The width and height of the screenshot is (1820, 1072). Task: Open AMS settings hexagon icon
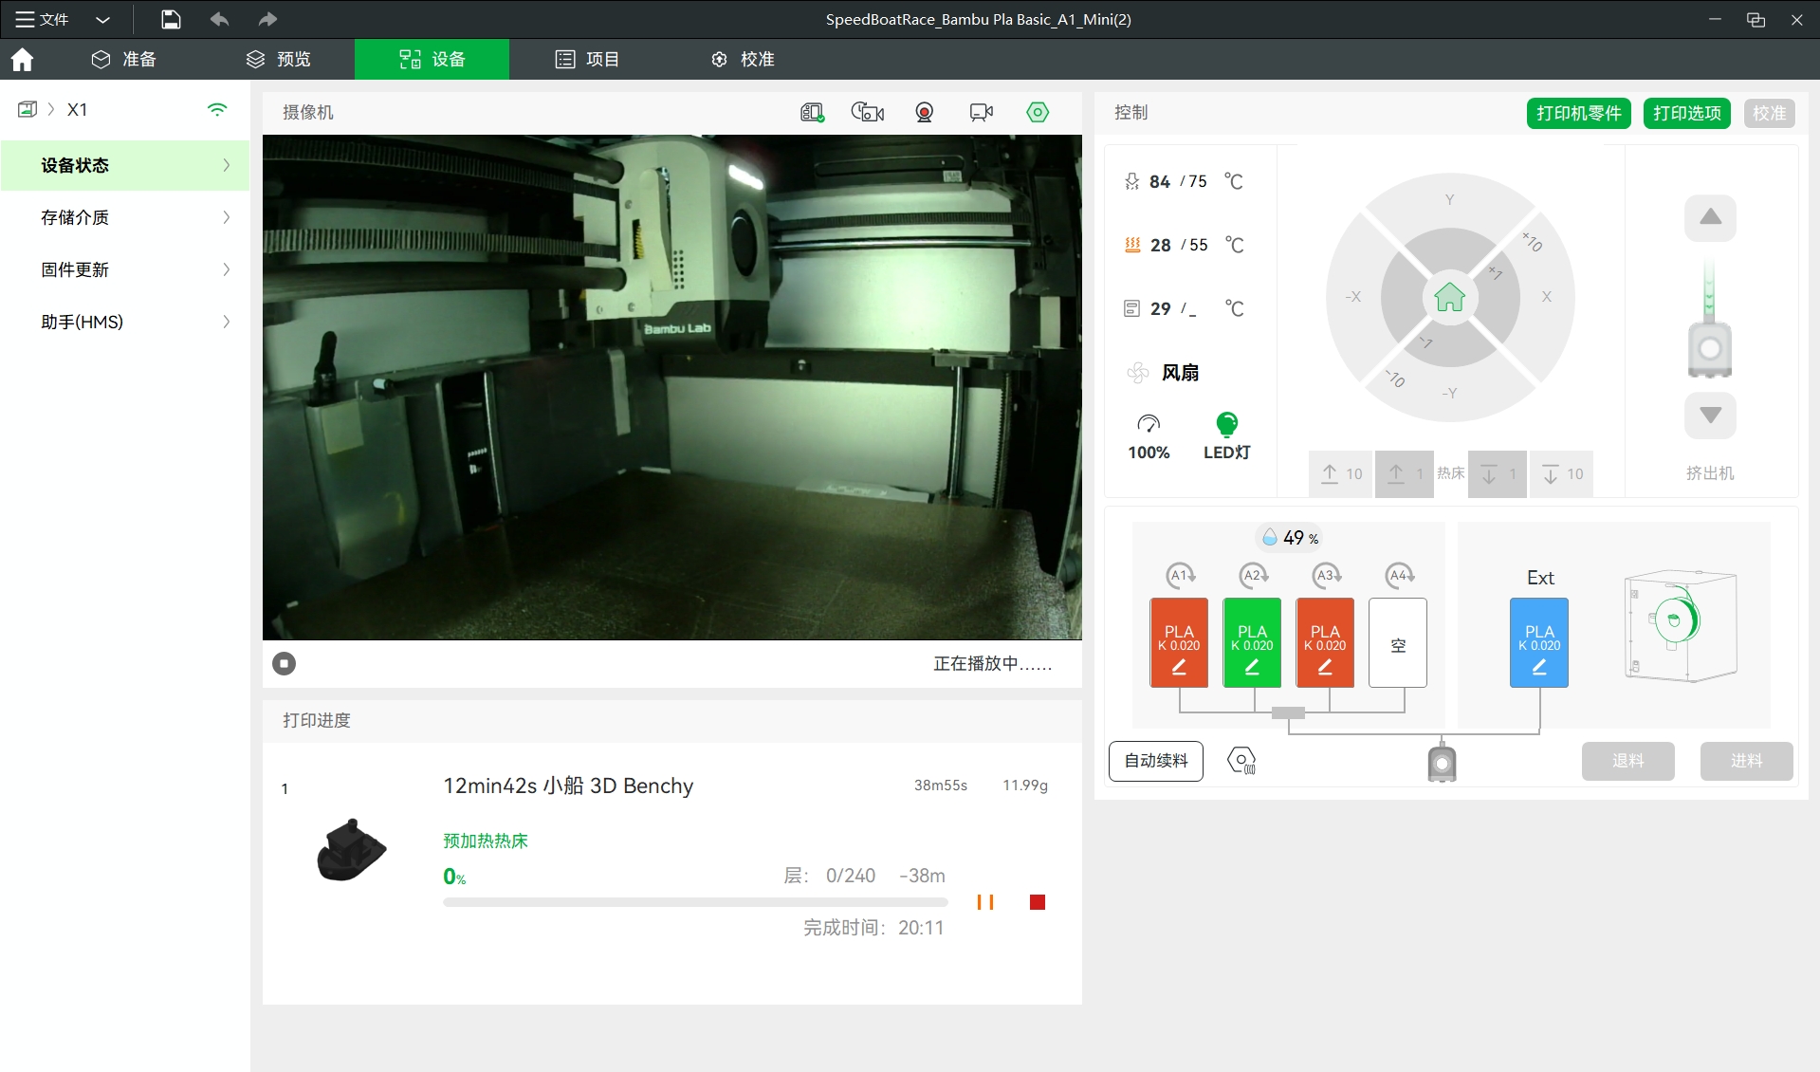(x=1241, y=761)
